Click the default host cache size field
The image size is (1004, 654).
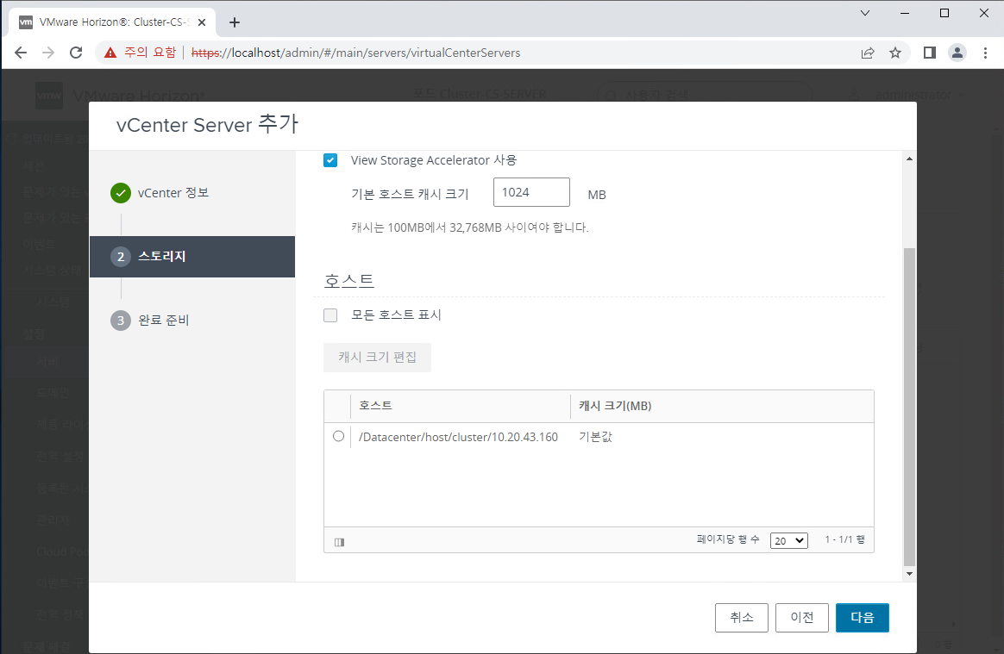531,192
